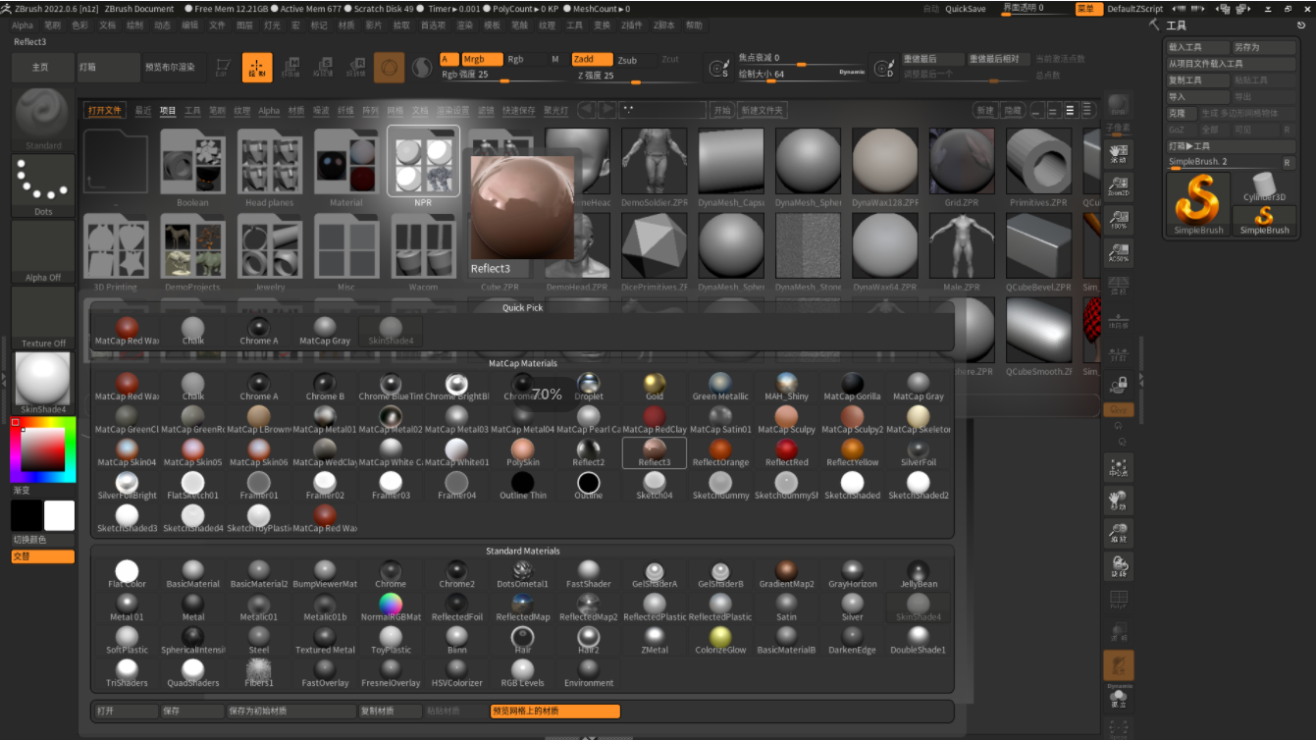Switch to the 打开文件 LightBox tab
This screenshot has height=740, width=1316.
pyautogui.click(x=104, y=111)
